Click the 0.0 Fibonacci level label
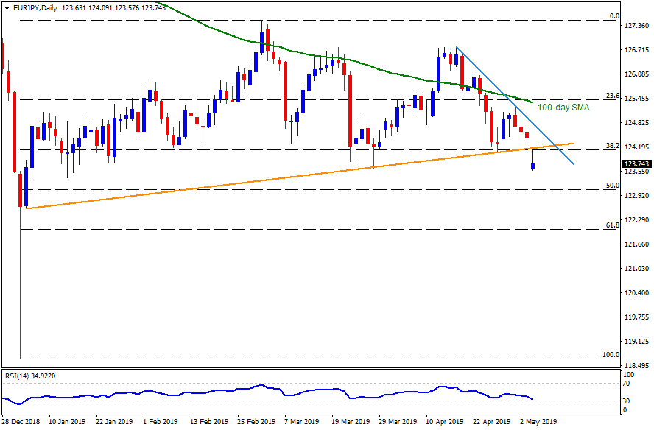Image resolution: width=654 pixels, height=430 pixels. pos(612,16)
